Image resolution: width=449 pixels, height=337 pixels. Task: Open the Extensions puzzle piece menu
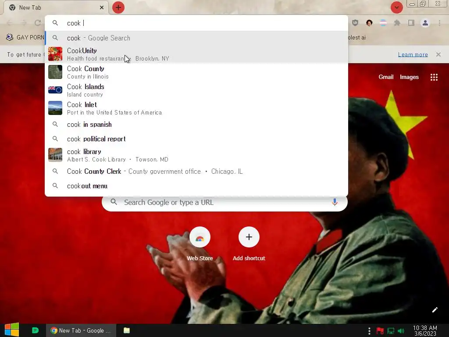click(x=397, y=23)
